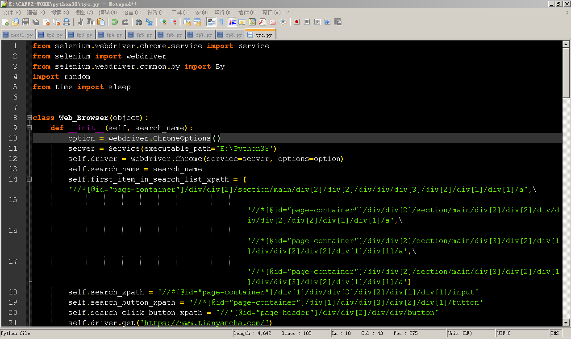
Task: Toggle the indent guide toolbar button
Action: pos(232,22)
